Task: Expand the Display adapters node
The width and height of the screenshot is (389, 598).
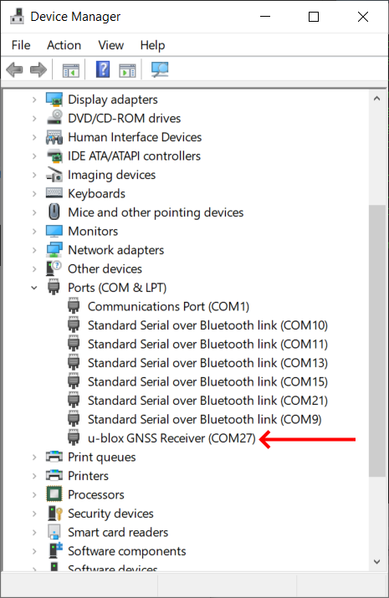Action: pos(34,100)
